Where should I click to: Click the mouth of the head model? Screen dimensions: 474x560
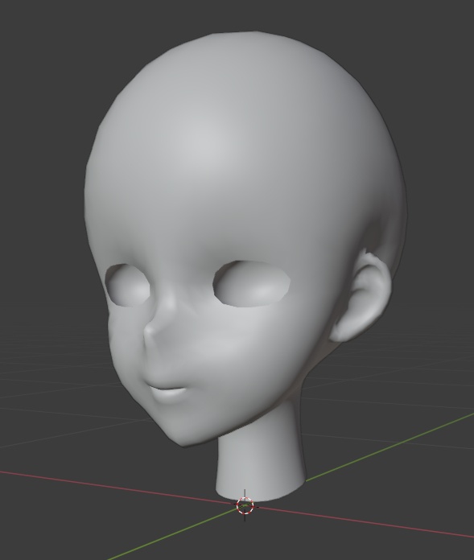click(x=167, y=391)
